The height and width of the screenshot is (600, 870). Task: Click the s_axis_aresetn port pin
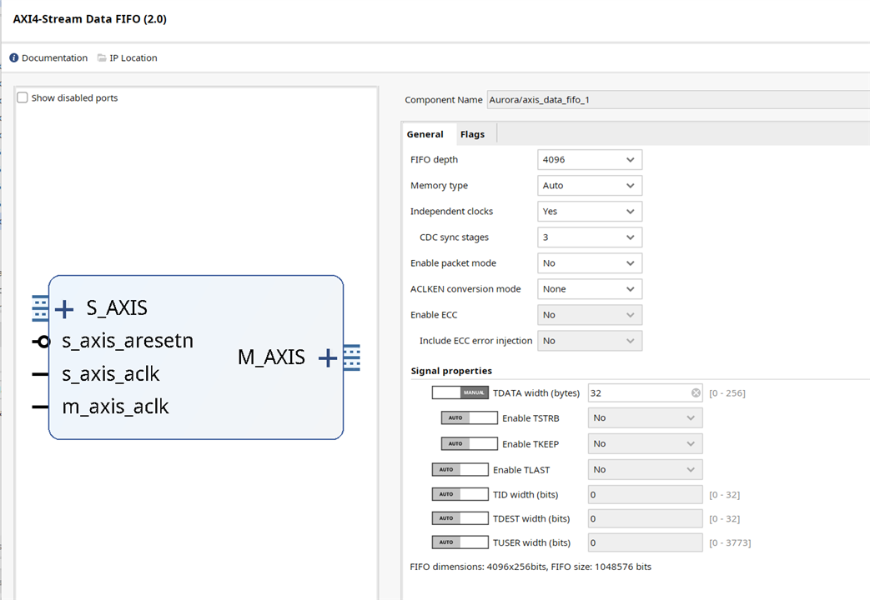pos(42,342)
